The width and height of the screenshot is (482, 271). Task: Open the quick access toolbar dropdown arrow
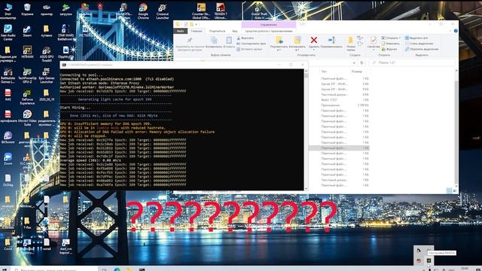click(196, 24)
